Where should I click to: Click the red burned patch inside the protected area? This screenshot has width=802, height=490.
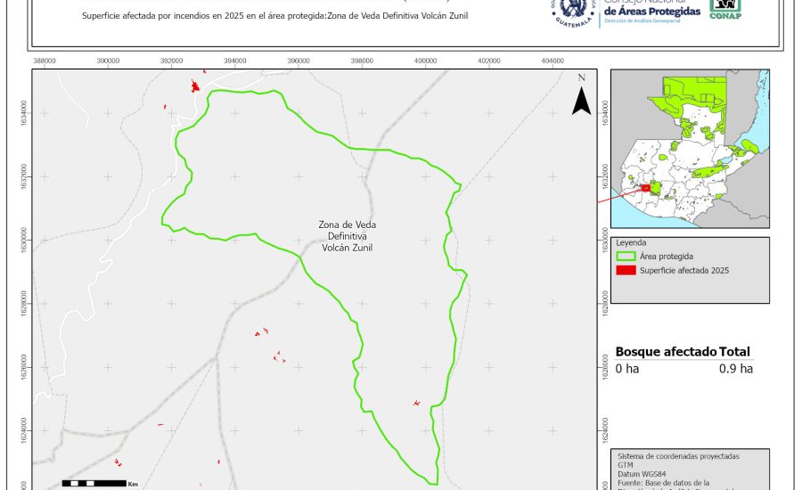click(416, 404)
